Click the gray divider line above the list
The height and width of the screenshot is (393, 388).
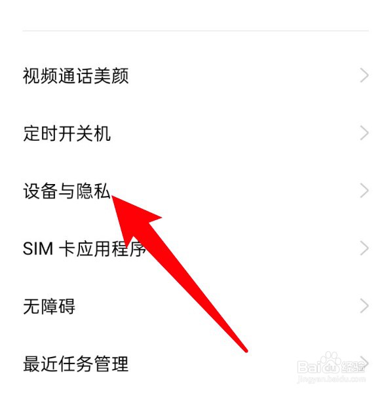tap(195, 31)
